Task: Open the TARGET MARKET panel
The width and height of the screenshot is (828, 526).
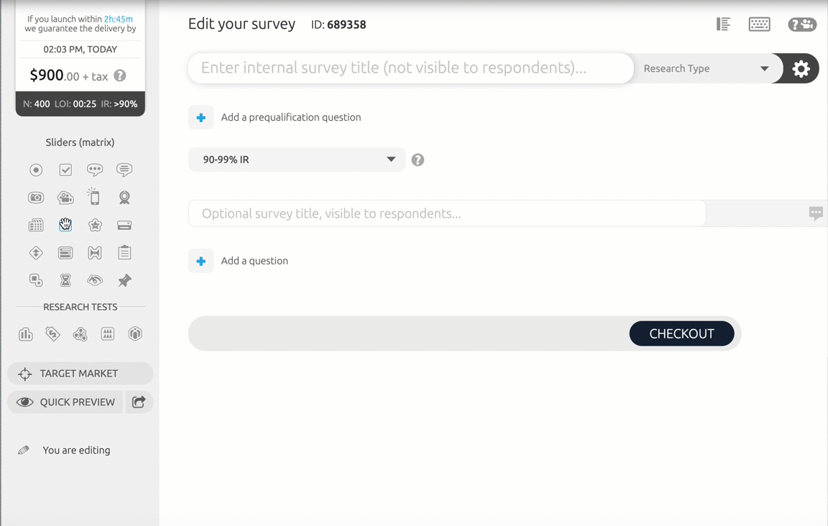Action: [80, 374]
